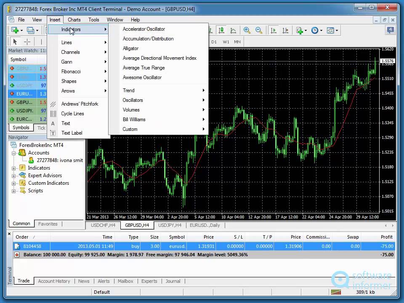404x303 pixels.
Task: Open the Account History tab
Action: pyautogui.click(x=54, y=281)
